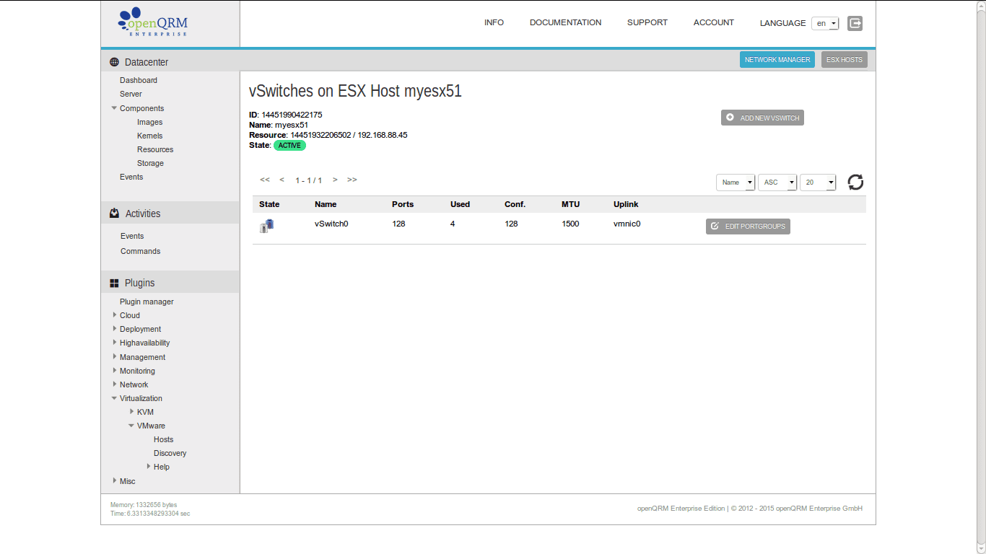Expand the Deployment plugin group

(114, 329)
